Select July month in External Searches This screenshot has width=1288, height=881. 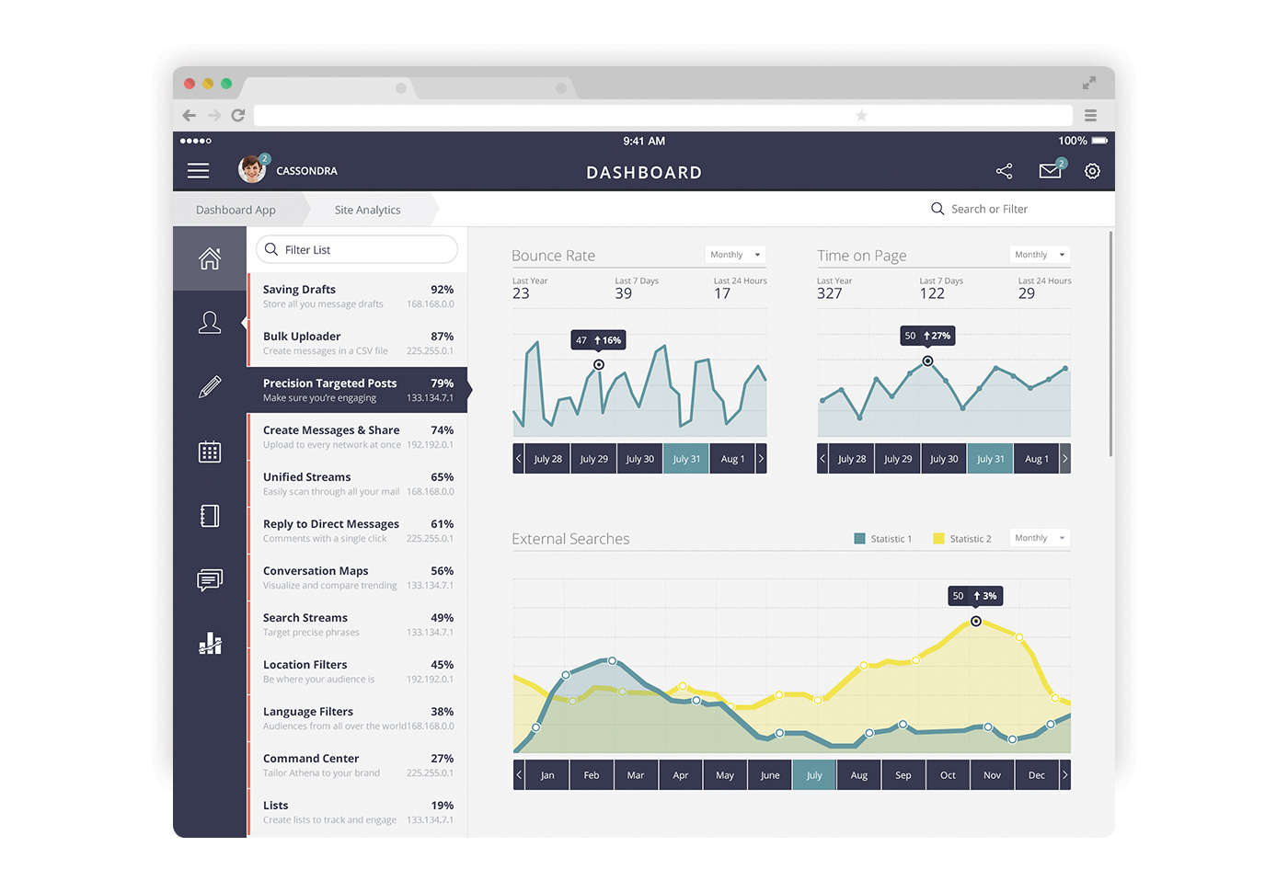click(x=814, y=775)
